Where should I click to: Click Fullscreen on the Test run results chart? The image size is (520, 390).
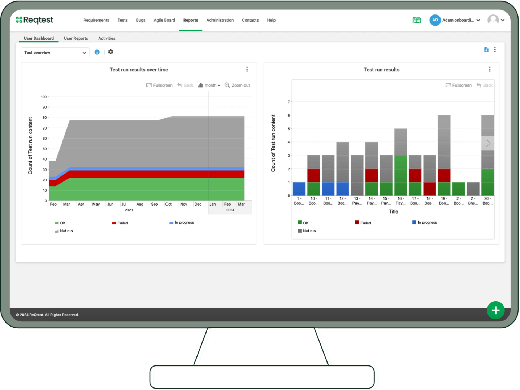point(459,85)
